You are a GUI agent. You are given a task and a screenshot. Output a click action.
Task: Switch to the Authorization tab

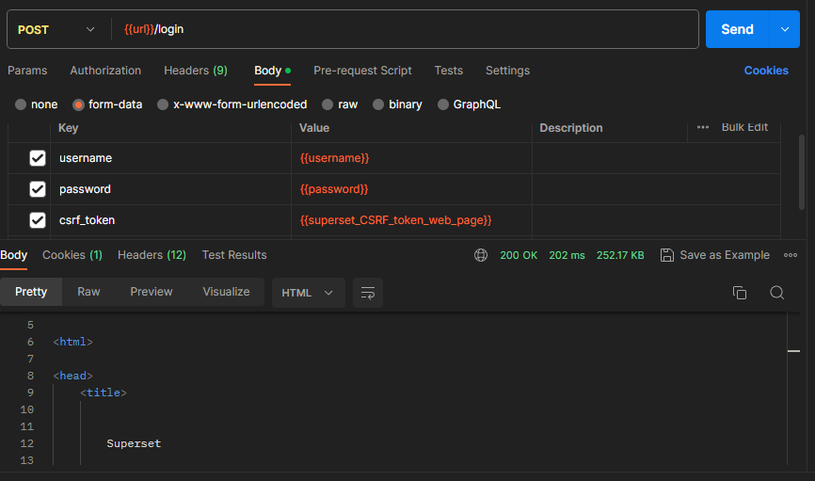[105, 71]
